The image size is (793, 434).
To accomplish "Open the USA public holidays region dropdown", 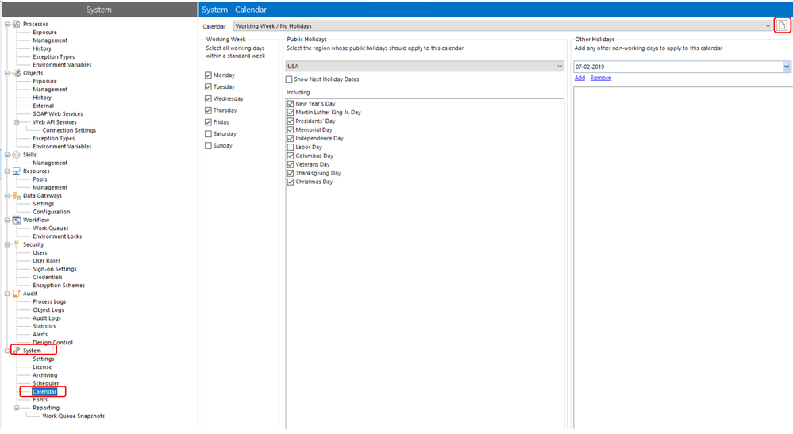I will point(559,66).
